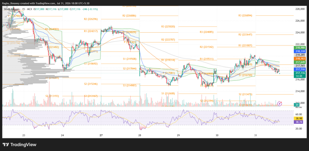The image size is (309, 151).
Task: Click the orange 218,163 price label
Action: click(x=300, y=59)
